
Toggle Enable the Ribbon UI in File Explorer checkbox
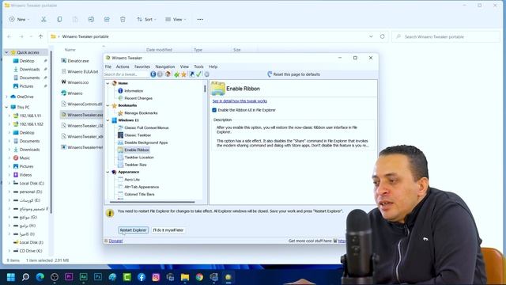214,110
